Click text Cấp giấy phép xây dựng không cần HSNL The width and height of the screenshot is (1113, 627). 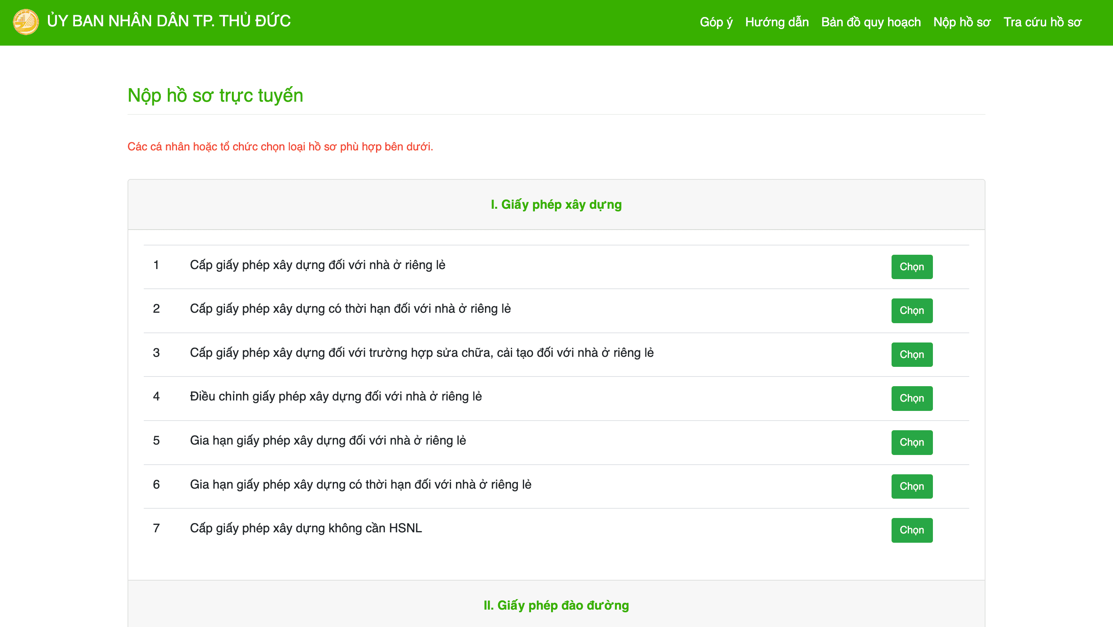click(306, 528)
